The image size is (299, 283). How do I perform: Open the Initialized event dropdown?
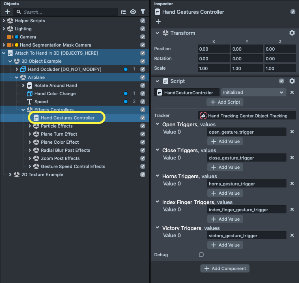coord(254,92)
